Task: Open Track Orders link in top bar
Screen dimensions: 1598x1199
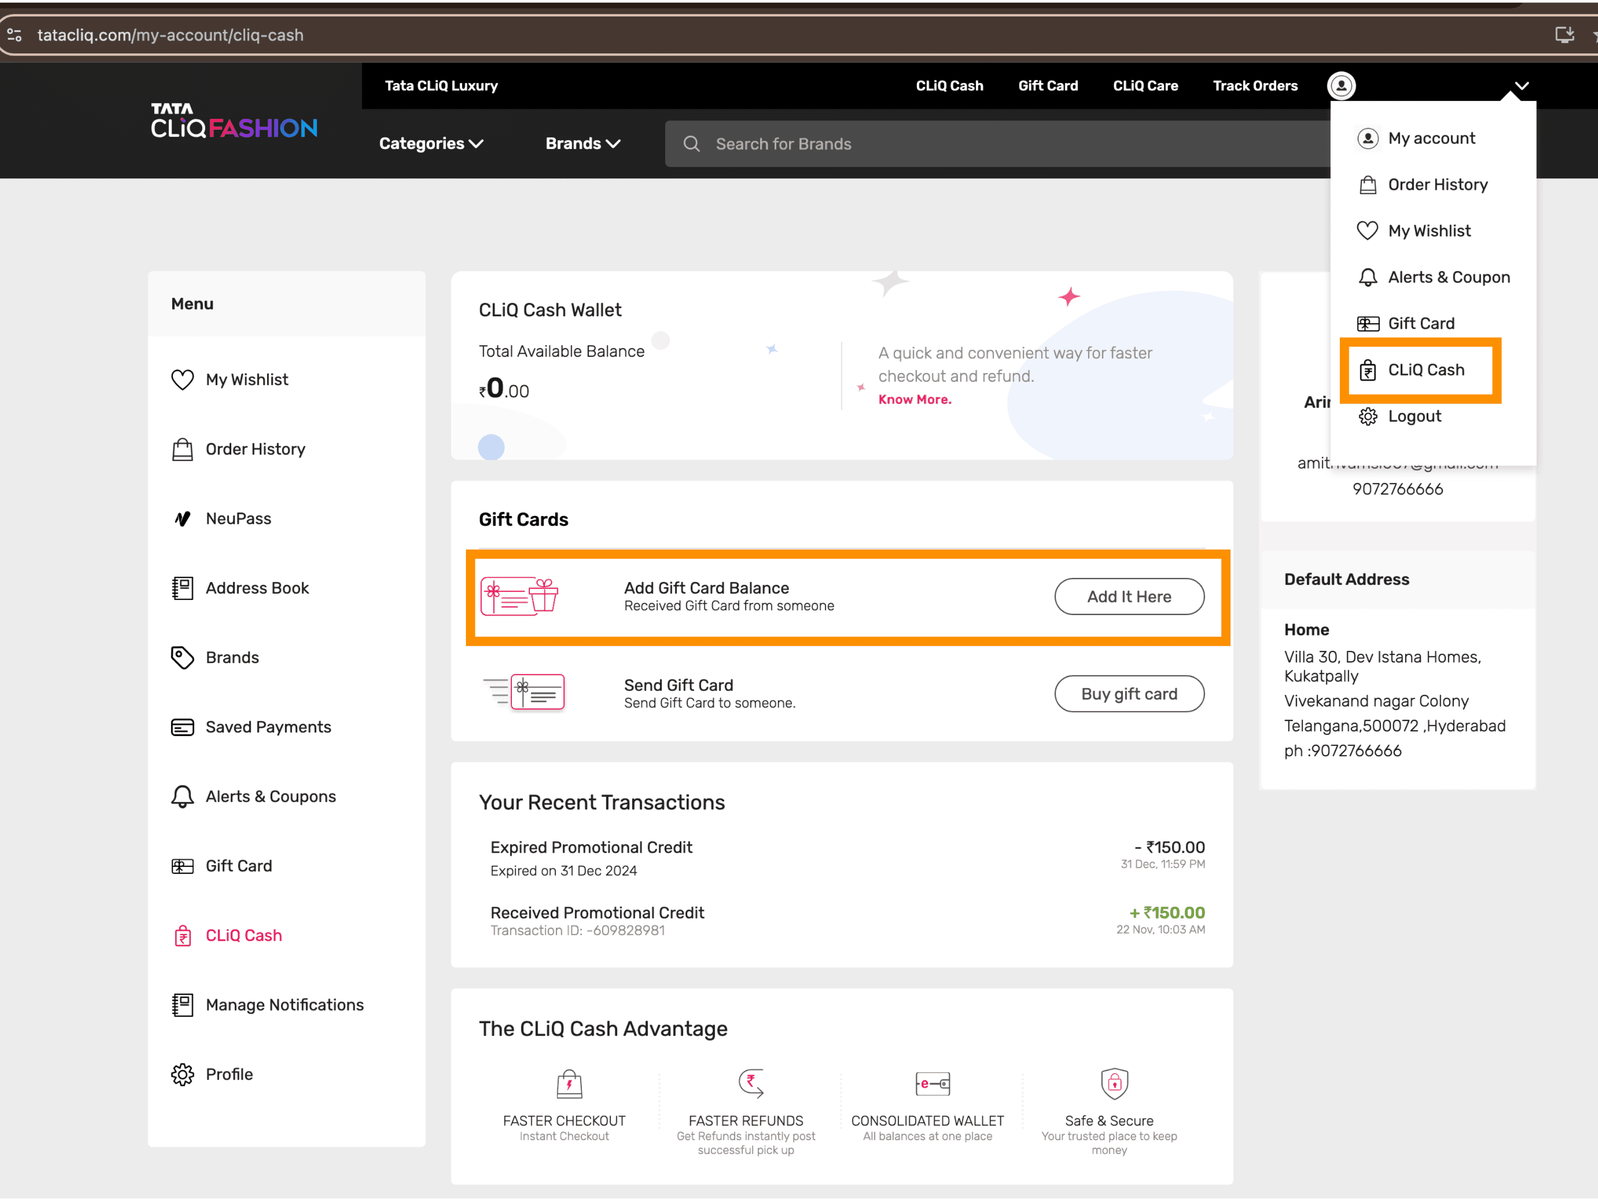Action: click(x=1255, y=86)
